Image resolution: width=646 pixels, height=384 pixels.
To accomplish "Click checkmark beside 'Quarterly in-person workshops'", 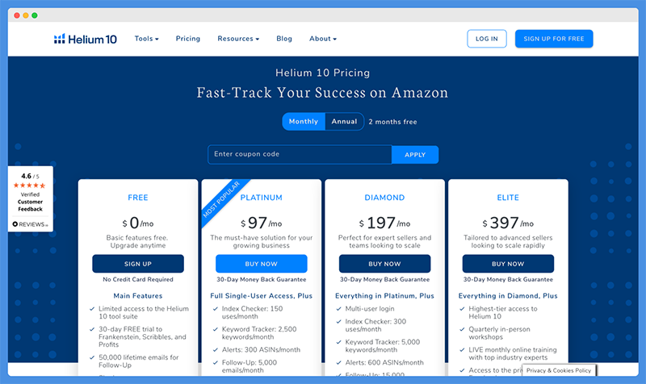I will point(462,329).
